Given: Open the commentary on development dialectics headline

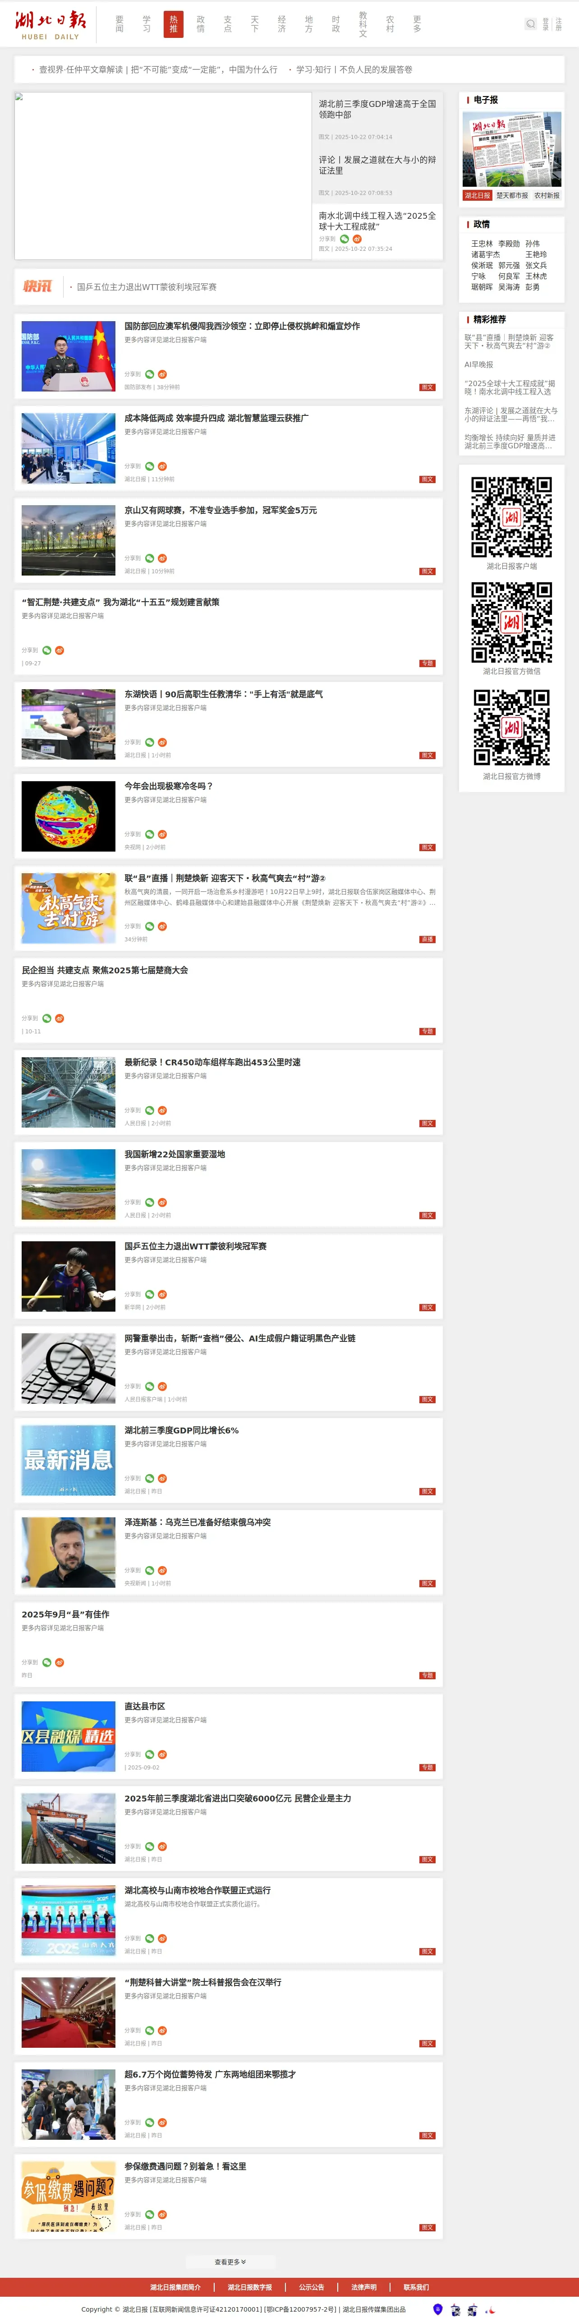Looking at the screenshot, I should click(x=377, y=165).
